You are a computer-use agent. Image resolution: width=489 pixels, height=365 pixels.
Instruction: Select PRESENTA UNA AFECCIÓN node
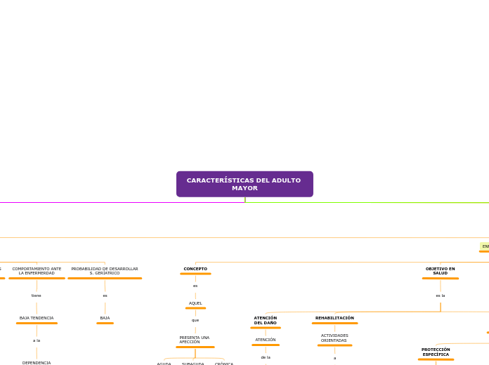195,340
